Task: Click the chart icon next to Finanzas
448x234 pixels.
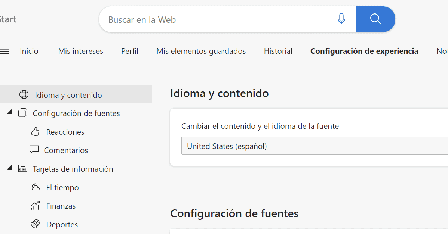Action: tap(35, 205)
